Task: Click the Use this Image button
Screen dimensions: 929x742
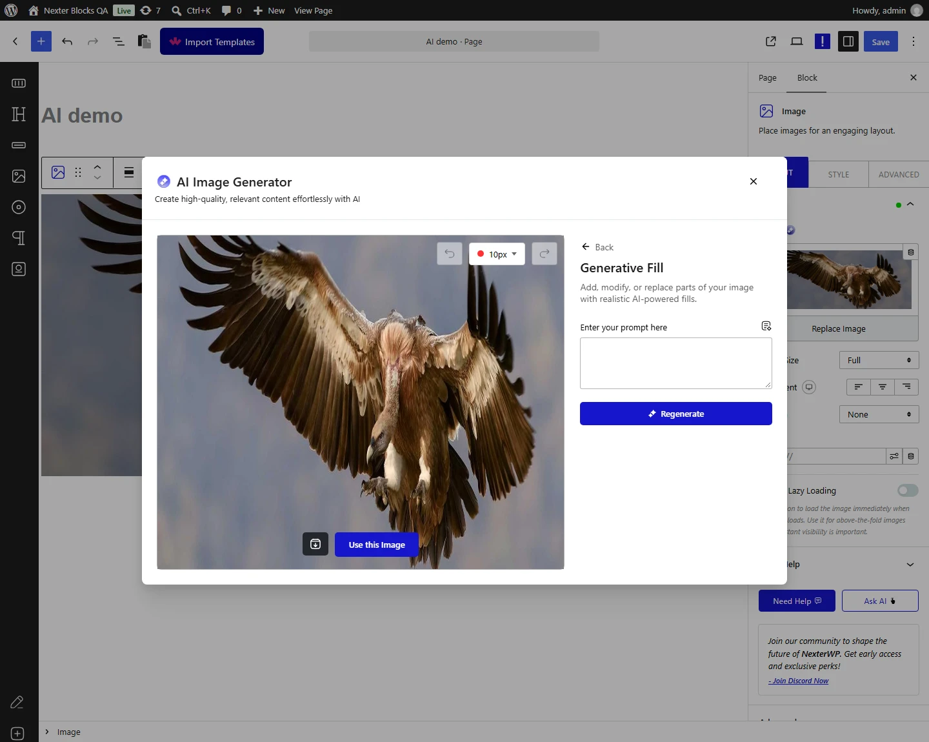Action: 377,545
